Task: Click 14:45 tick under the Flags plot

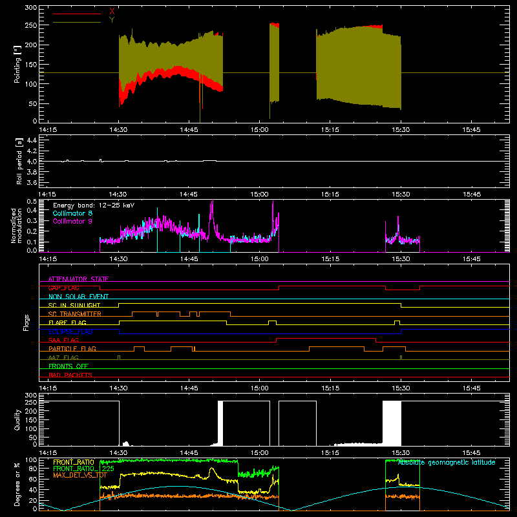Action: 189,388
